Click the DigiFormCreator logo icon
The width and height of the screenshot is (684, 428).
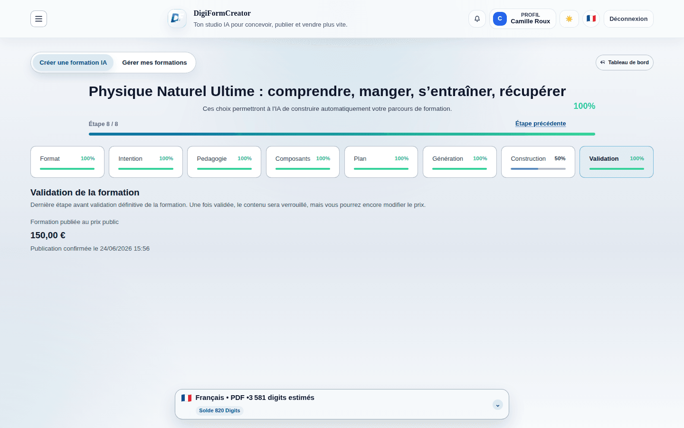[177, 19]
